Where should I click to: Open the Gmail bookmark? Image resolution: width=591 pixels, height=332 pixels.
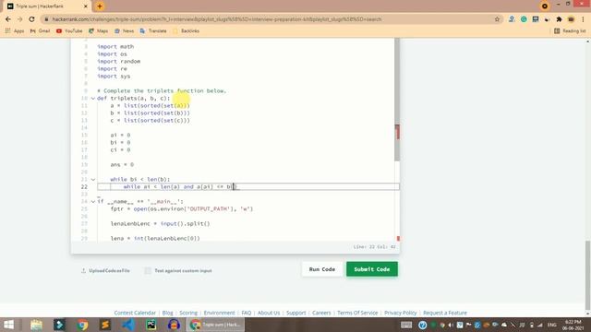40,30
